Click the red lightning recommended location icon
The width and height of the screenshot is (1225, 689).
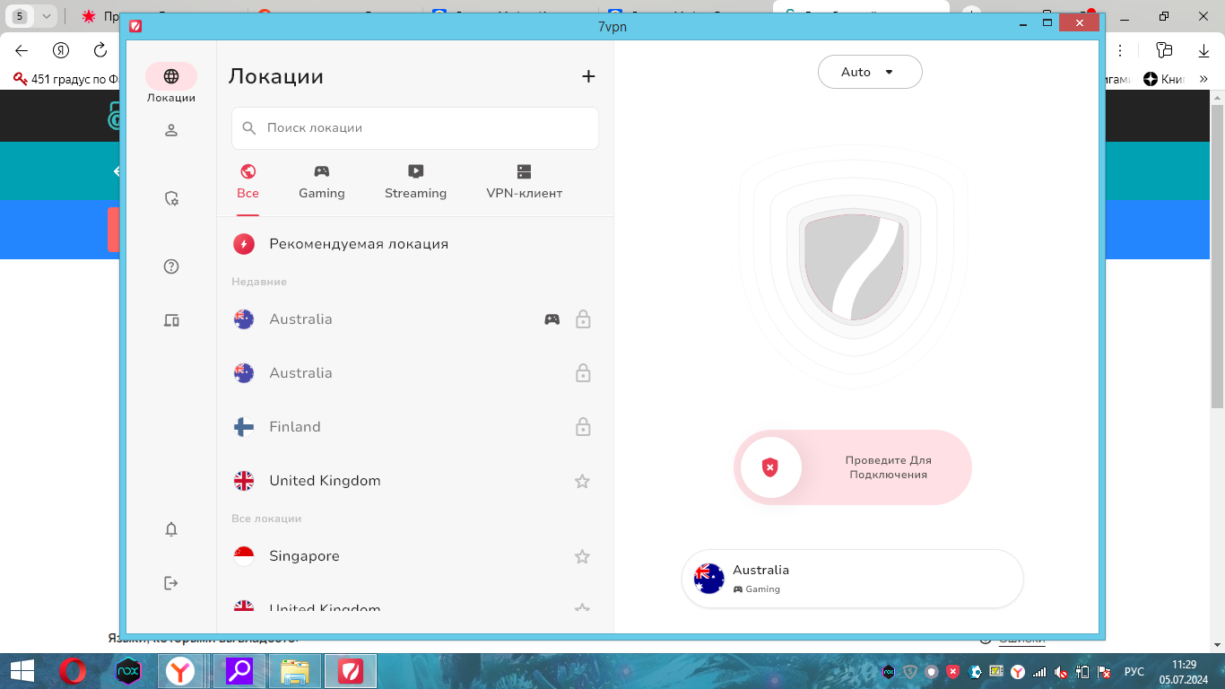click(x=243, y=244)
